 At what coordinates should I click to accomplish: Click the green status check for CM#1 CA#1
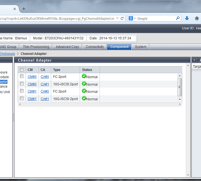click(84, 98)
